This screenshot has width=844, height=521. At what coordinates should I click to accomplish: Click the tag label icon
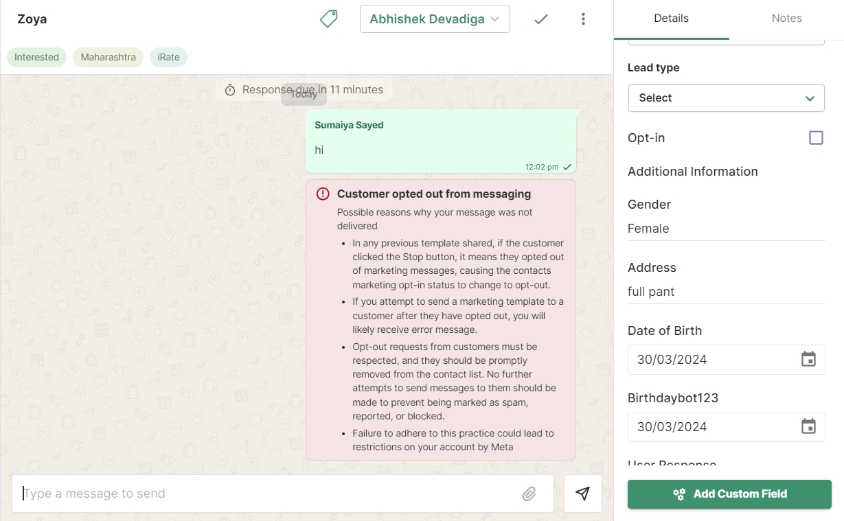coord(329,19)
